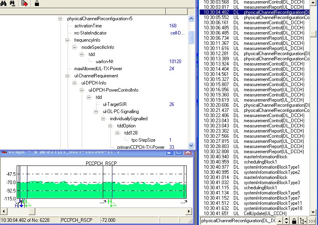Image resolution: width=318 pixels, height=225 pixels.
Task: Collapse the ul-DPCH-PowerControlInfo node
Action: point(82,90)
